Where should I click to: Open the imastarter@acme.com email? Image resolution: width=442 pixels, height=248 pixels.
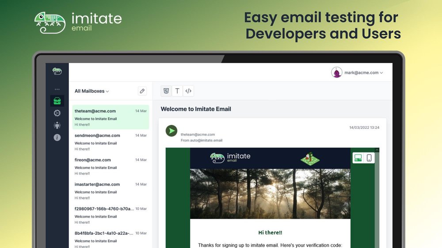point(110,191)
